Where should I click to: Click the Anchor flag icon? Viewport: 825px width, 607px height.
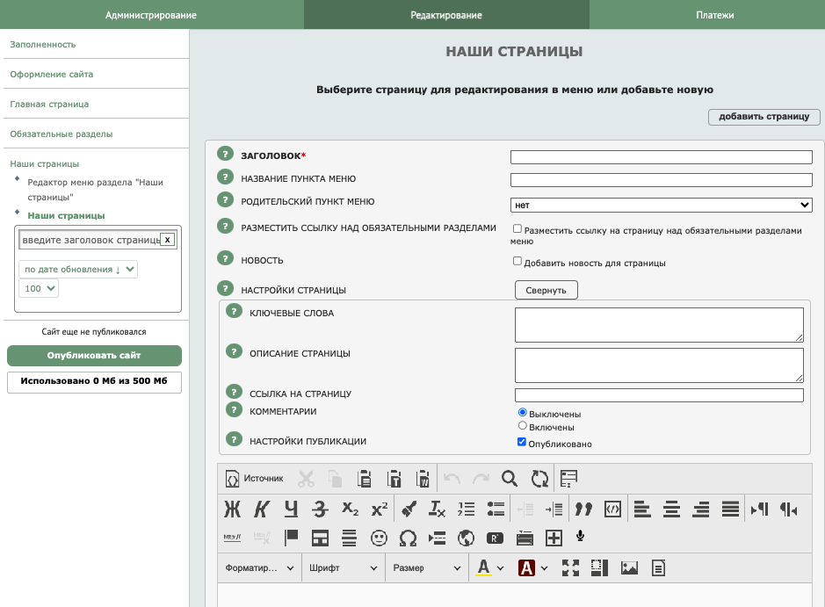tap(291, 538)
